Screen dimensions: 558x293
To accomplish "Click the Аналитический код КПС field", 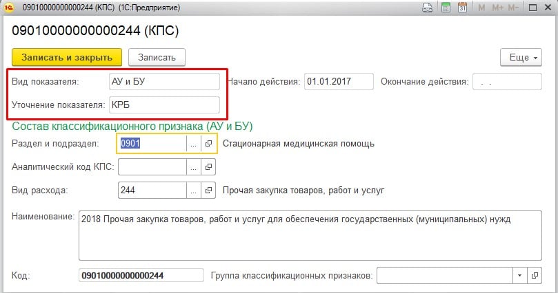I will [x=152, y=166].
